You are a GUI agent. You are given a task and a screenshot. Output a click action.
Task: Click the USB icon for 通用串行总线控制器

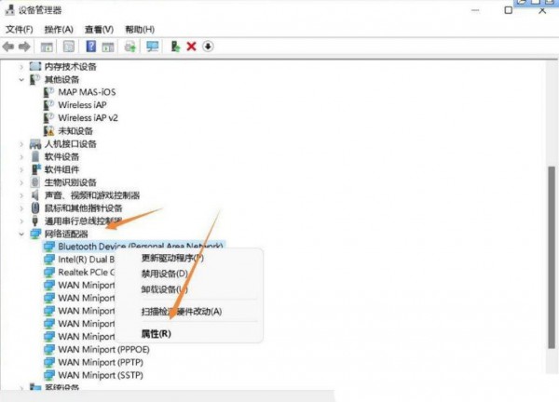35,221
